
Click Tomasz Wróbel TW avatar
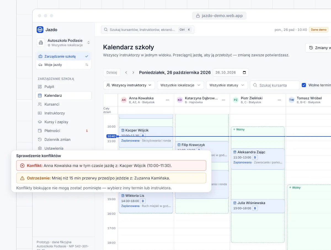click(292, 100)
